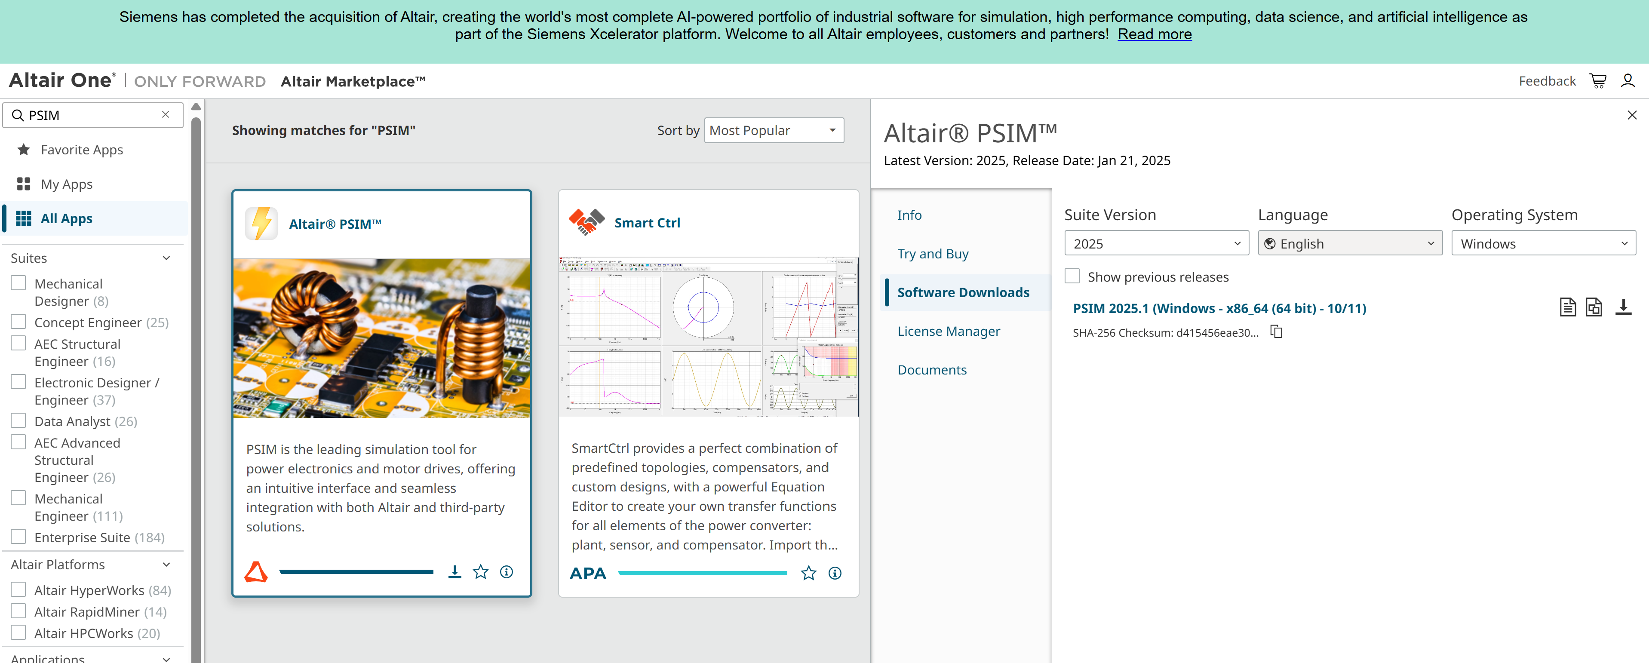Check the Data Analyst filter

(x=18, y=421)
